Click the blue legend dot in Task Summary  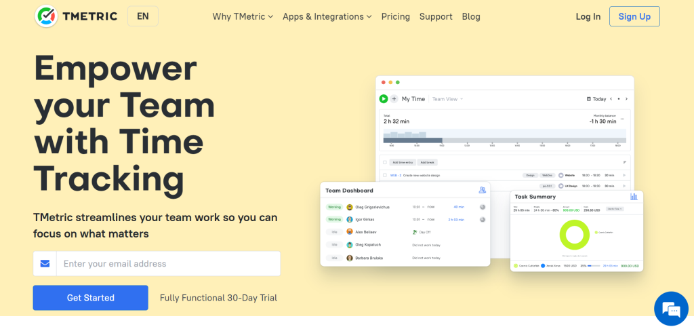(x=543, y=266)
